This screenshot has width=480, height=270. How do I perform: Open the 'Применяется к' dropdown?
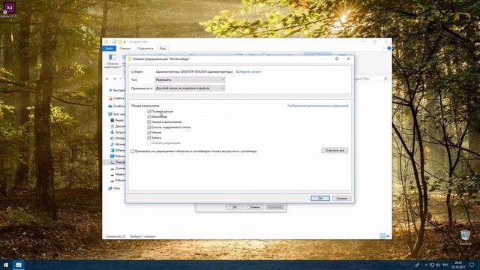pos(190,88)
